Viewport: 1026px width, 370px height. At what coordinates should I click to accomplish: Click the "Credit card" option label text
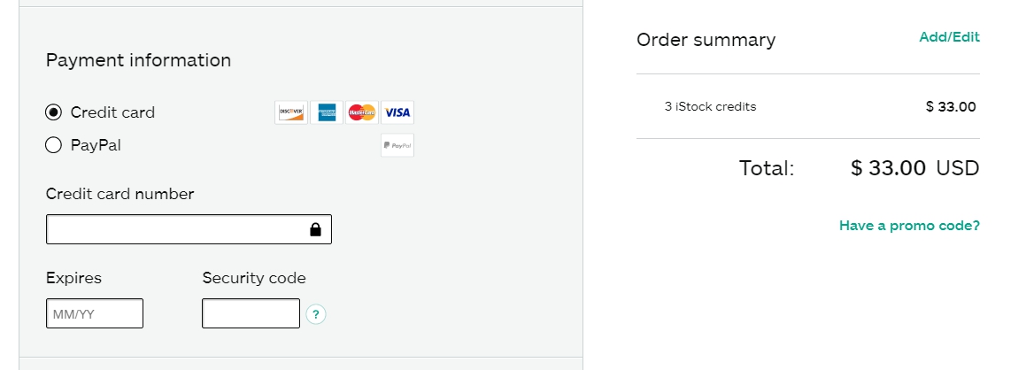pos(112,112)
